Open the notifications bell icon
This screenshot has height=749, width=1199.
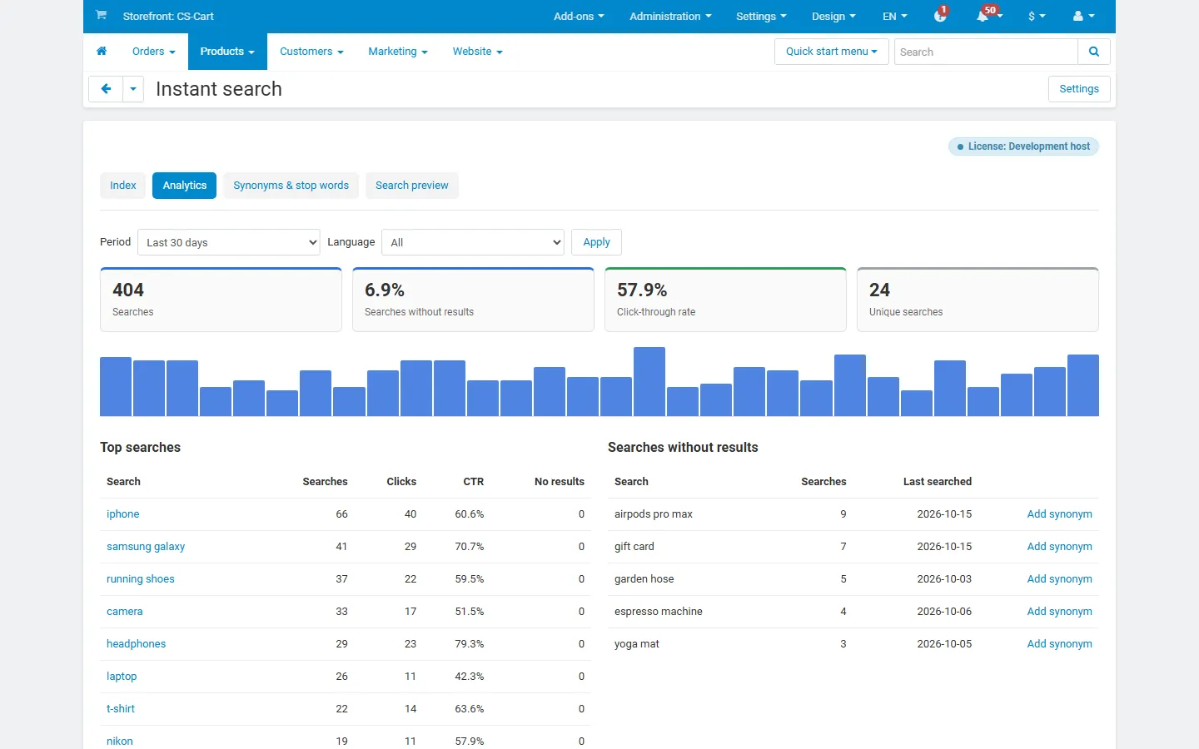coord(983,16)
